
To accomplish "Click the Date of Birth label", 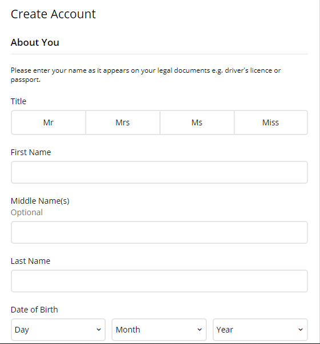I will point(34,310).
